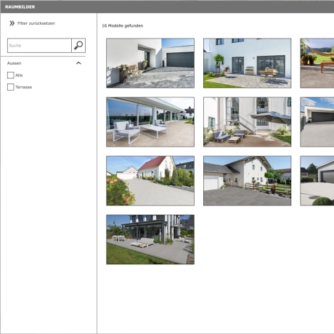Select the flat-roof garage gravel thumbnail
Image resolution: width=334 pixels, height=334 pixels.
317,122
